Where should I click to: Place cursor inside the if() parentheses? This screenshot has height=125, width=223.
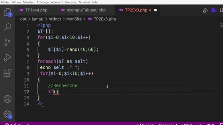(x=56, y=92)
